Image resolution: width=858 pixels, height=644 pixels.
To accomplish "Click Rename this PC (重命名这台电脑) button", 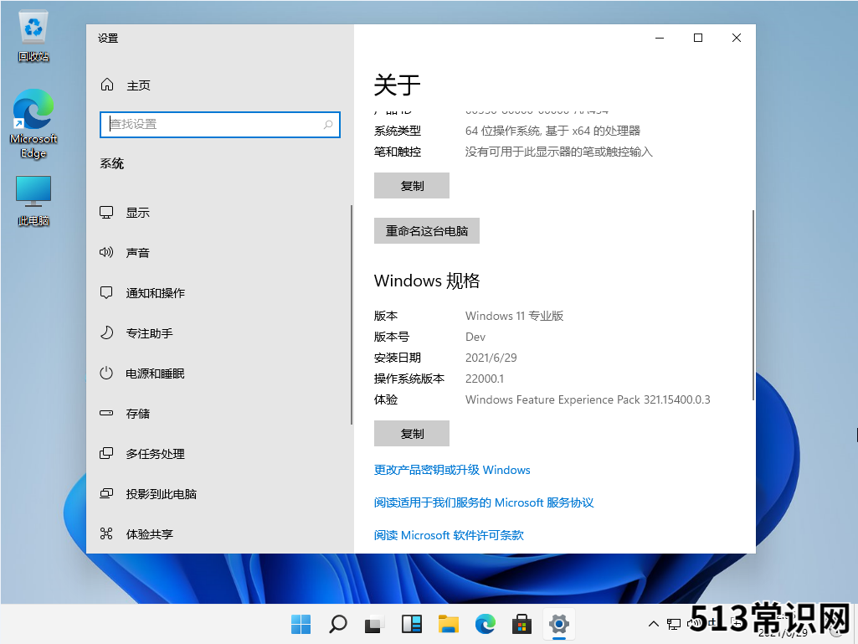I will [x=427, y=231].
